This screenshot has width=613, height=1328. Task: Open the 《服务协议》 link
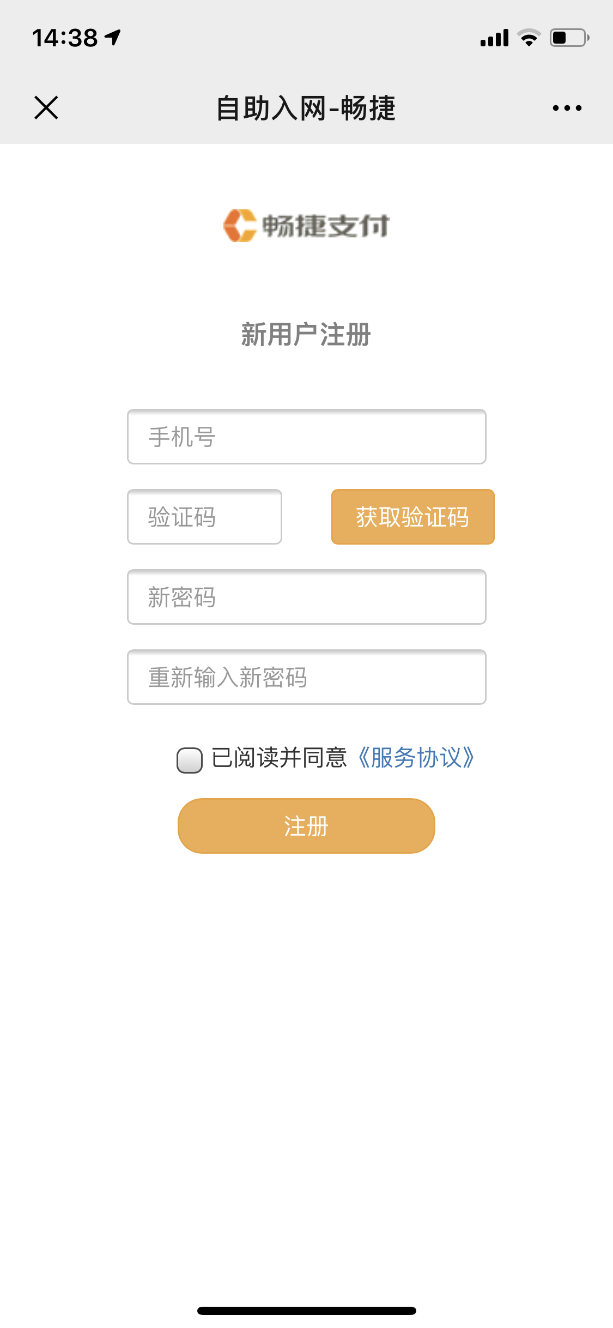click(x=416, y=758)
